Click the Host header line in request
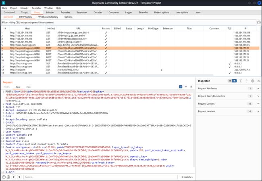The height and width of the screenshot is (181, 262). click(24, 104)
